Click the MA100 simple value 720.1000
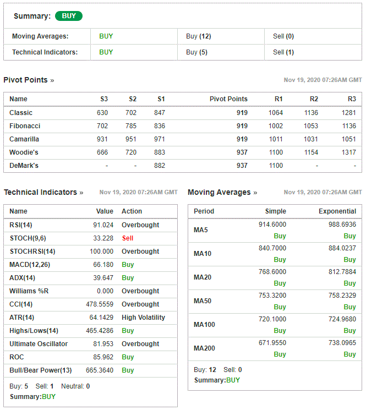Image resolution: width=366 pixels, height=410 pixels. [x=272, y=319]
